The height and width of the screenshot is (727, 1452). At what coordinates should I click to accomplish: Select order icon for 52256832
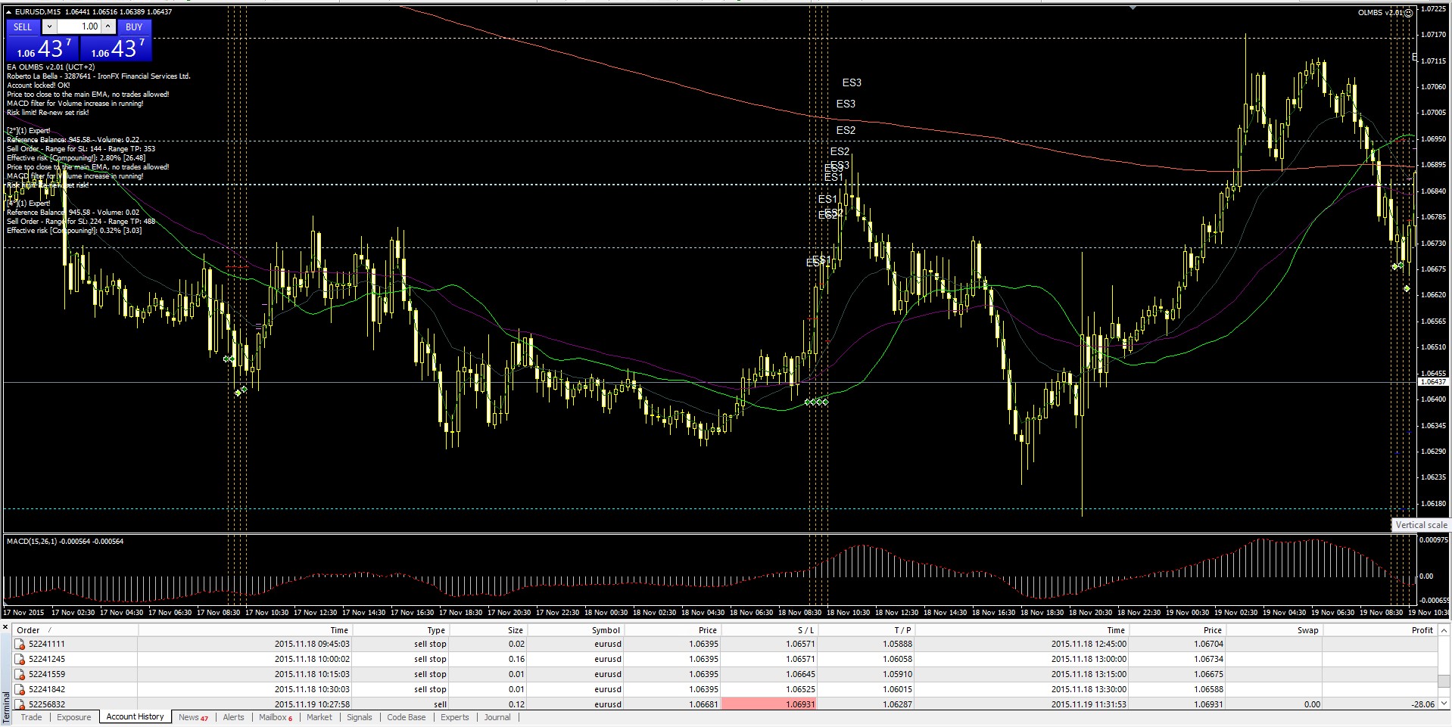pos(20,704)
